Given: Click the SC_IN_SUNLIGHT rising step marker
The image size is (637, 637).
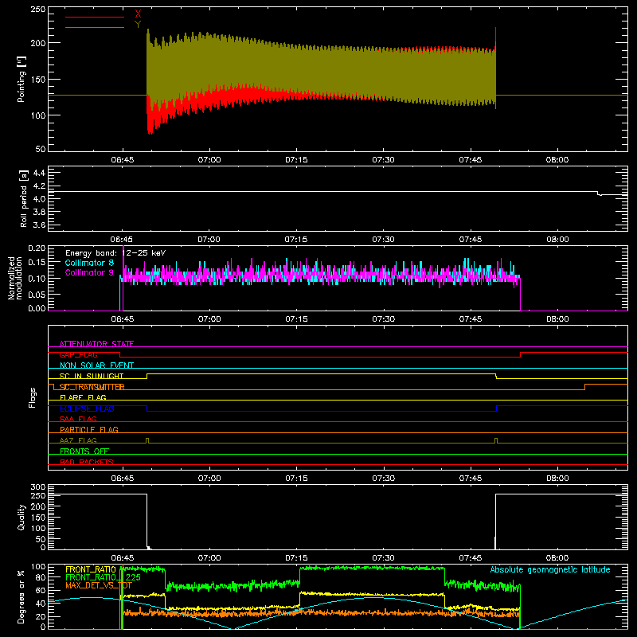Looking at the screenshot, I should click(x=147, y=376).
